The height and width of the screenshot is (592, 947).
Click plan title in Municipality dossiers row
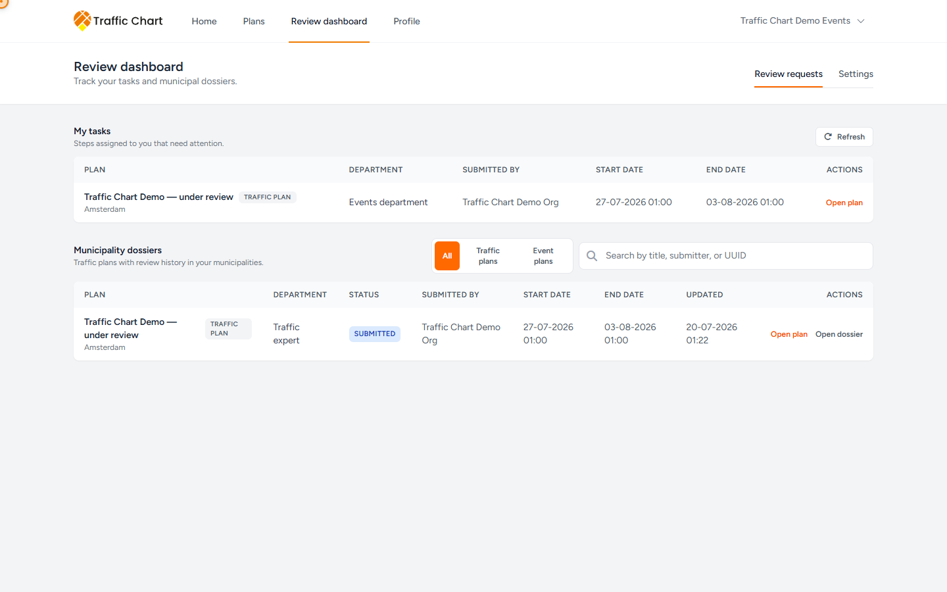130,328
